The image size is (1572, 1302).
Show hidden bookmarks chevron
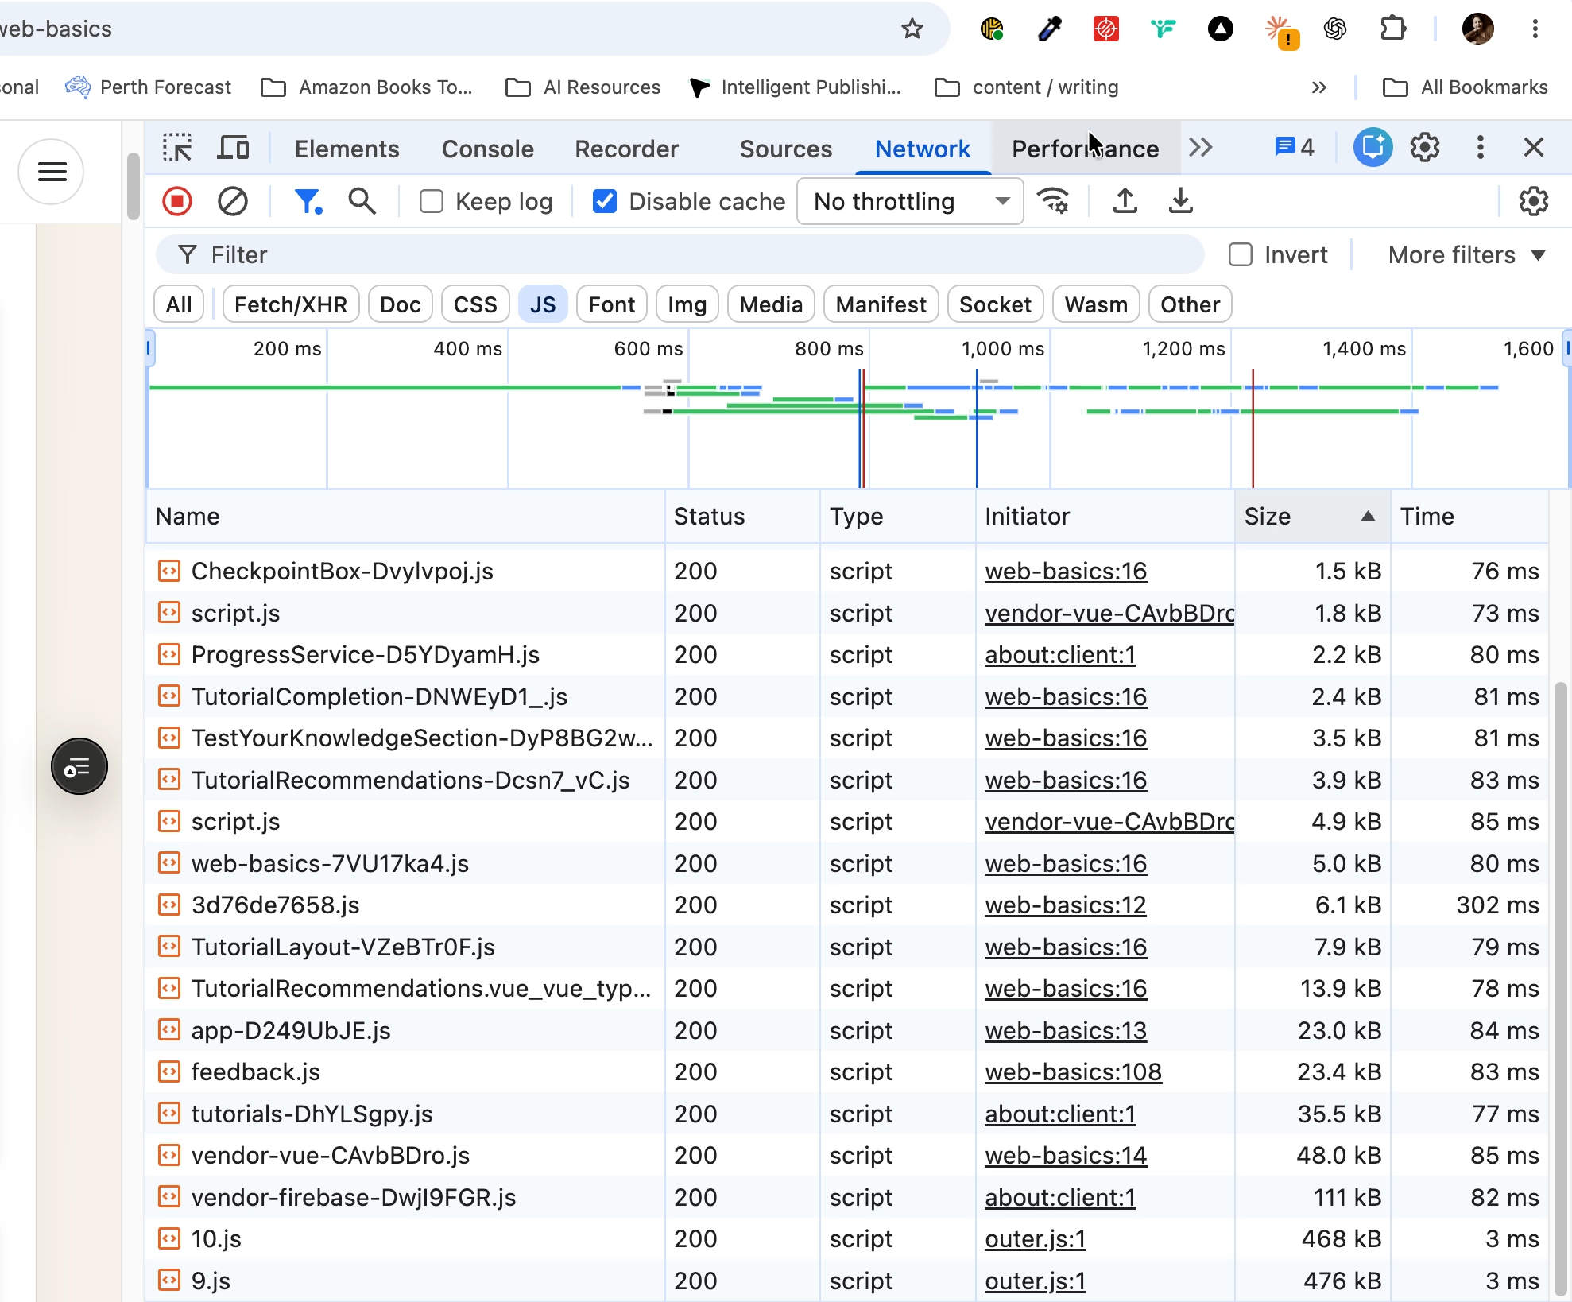(1319, 87)
